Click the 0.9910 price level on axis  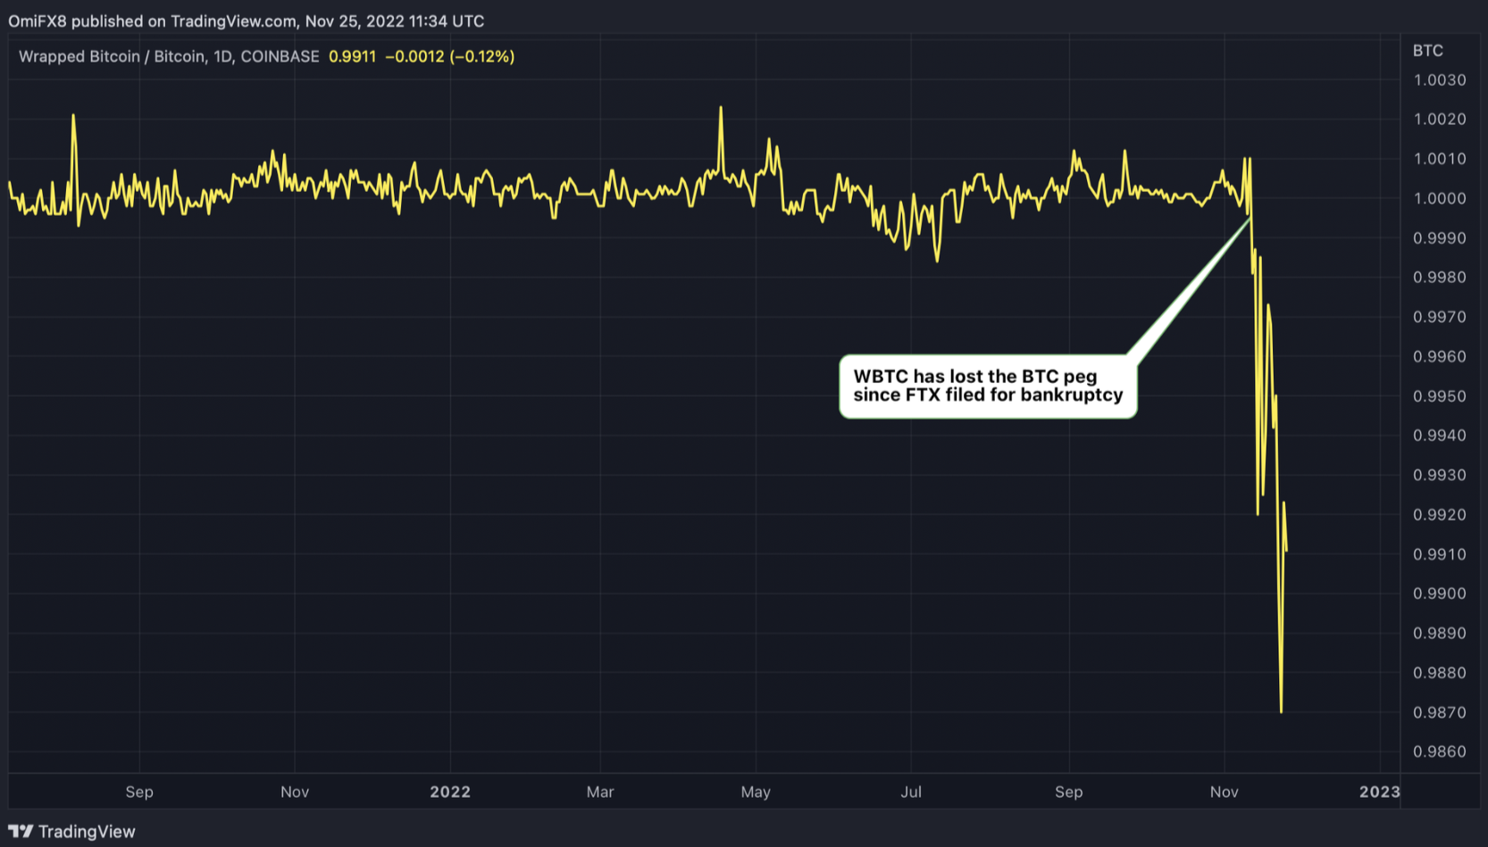1439,554
